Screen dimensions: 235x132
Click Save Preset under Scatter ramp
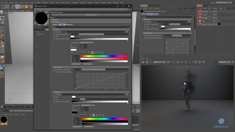tap(88, 64)
